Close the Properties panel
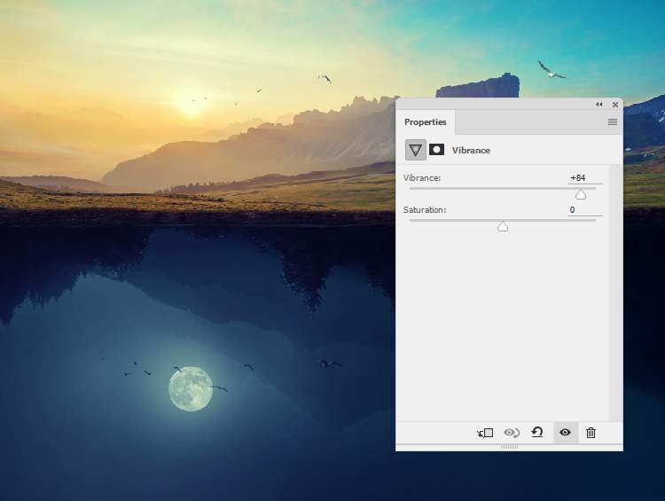Image resolution: width=665 pixels, height=501 pixels. (x=614, y=105)
